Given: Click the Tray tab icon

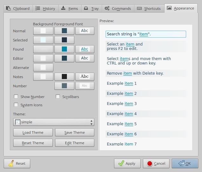Looking at the screenshot, I should (x=86, y=9).
